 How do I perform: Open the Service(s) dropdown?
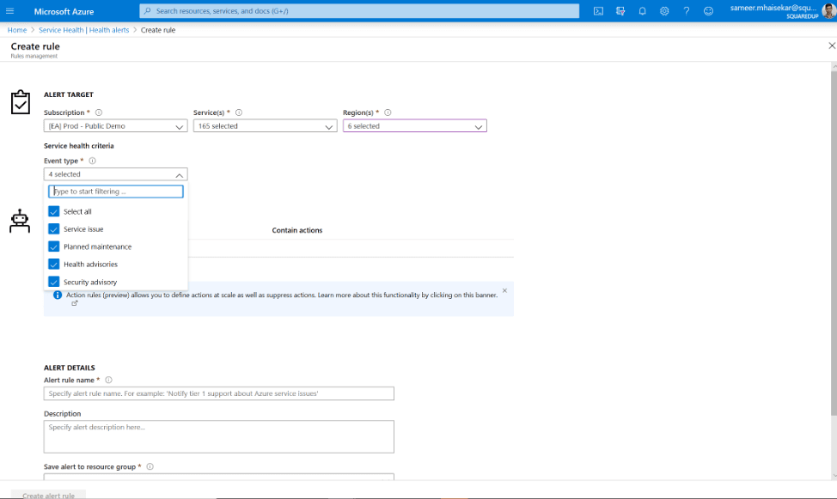265,125
